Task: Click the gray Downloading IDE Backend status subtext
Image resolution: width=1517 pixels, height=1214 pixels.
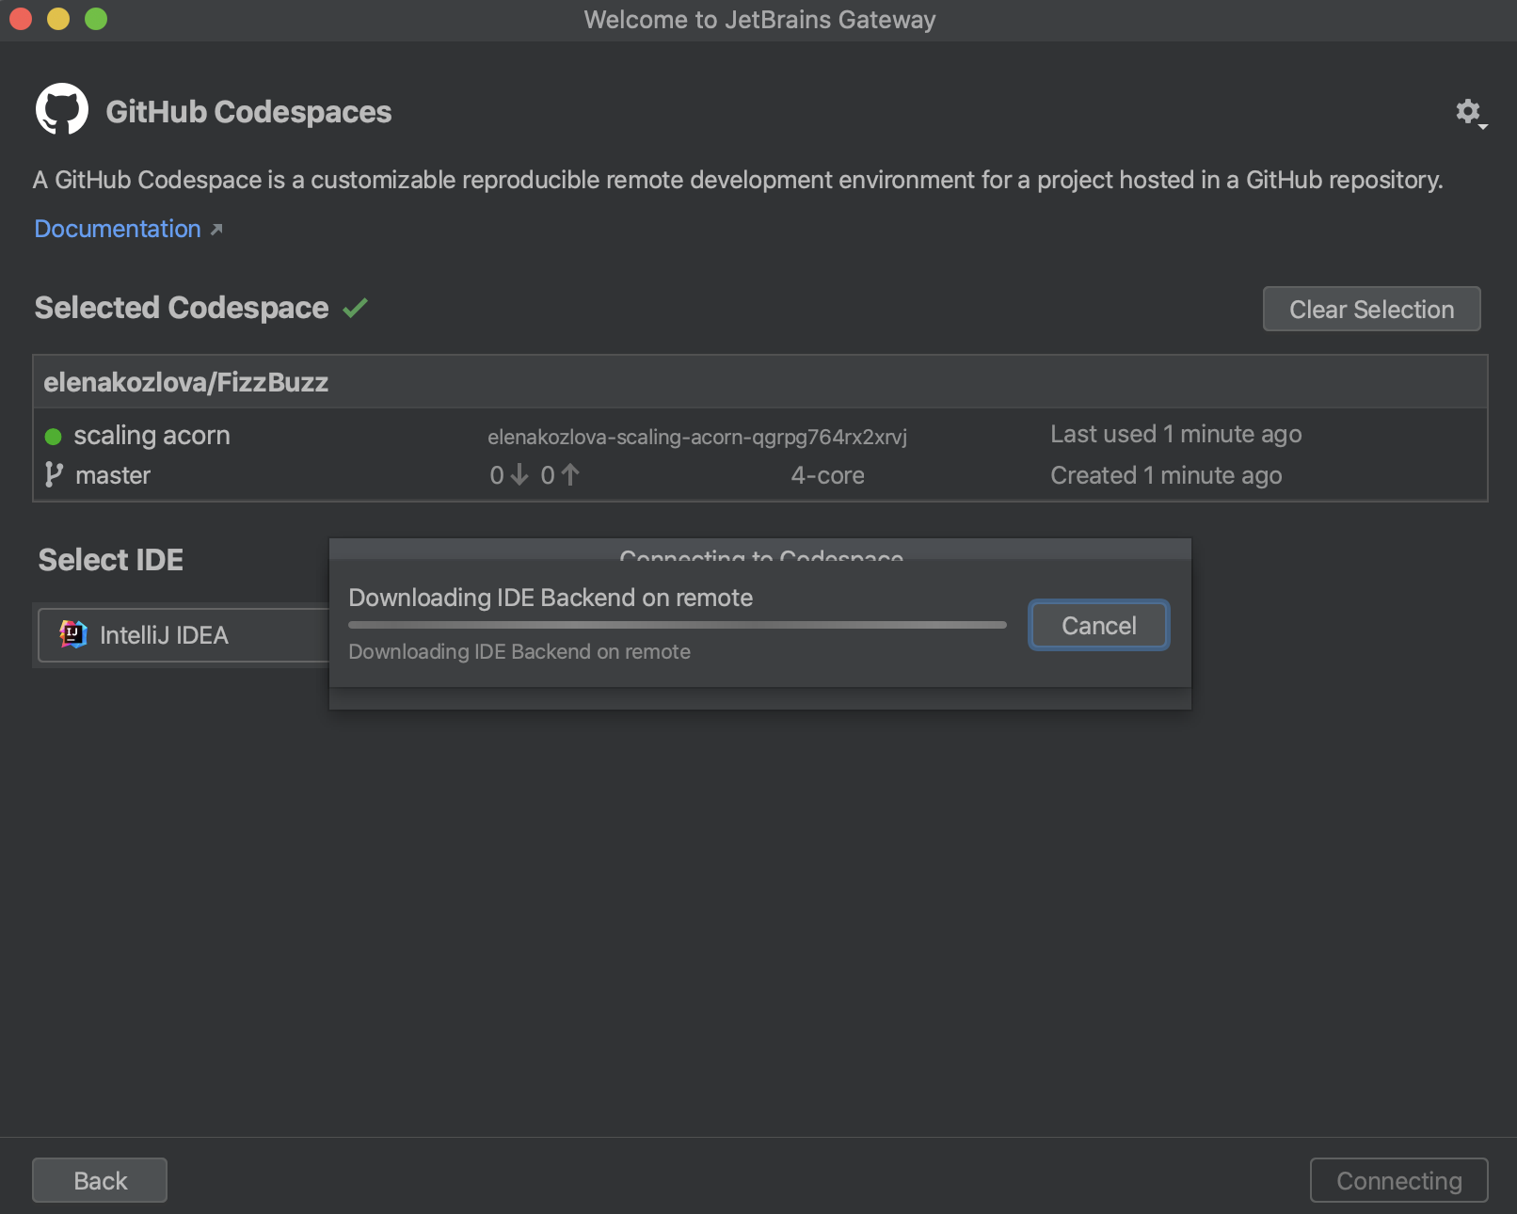Action: 519,651
